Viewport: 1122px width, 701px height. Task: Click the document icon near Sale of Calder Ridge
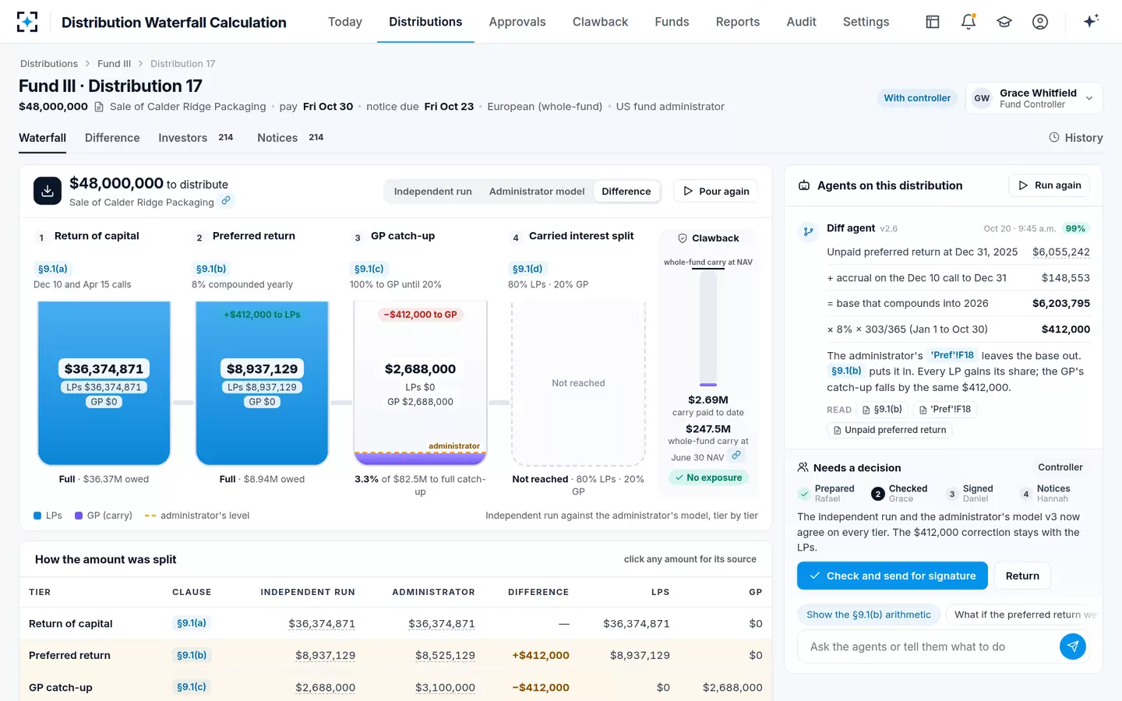[x=99, y=107]
